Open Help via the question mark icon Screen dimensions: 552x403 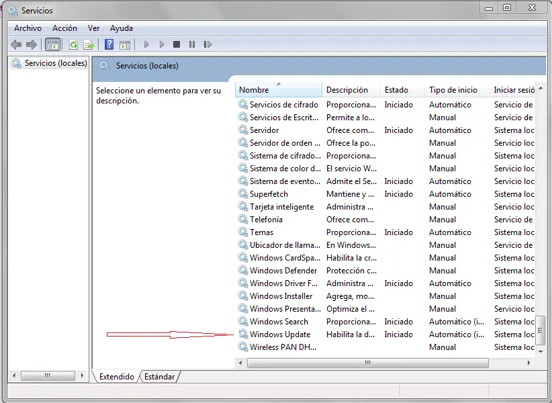tap(109, 44)
